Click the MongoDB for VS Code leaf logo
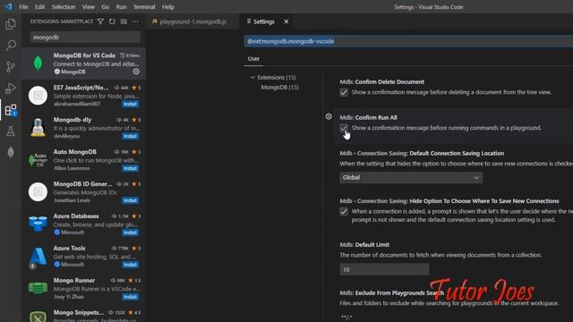Viewport: 573px width, 322px height. (38, 64)
